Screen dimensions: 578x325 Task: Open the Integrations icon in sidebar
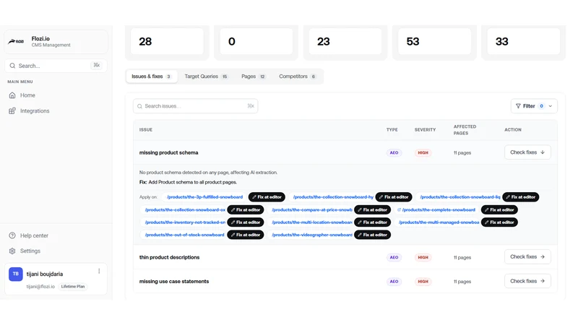pos(12,111)
